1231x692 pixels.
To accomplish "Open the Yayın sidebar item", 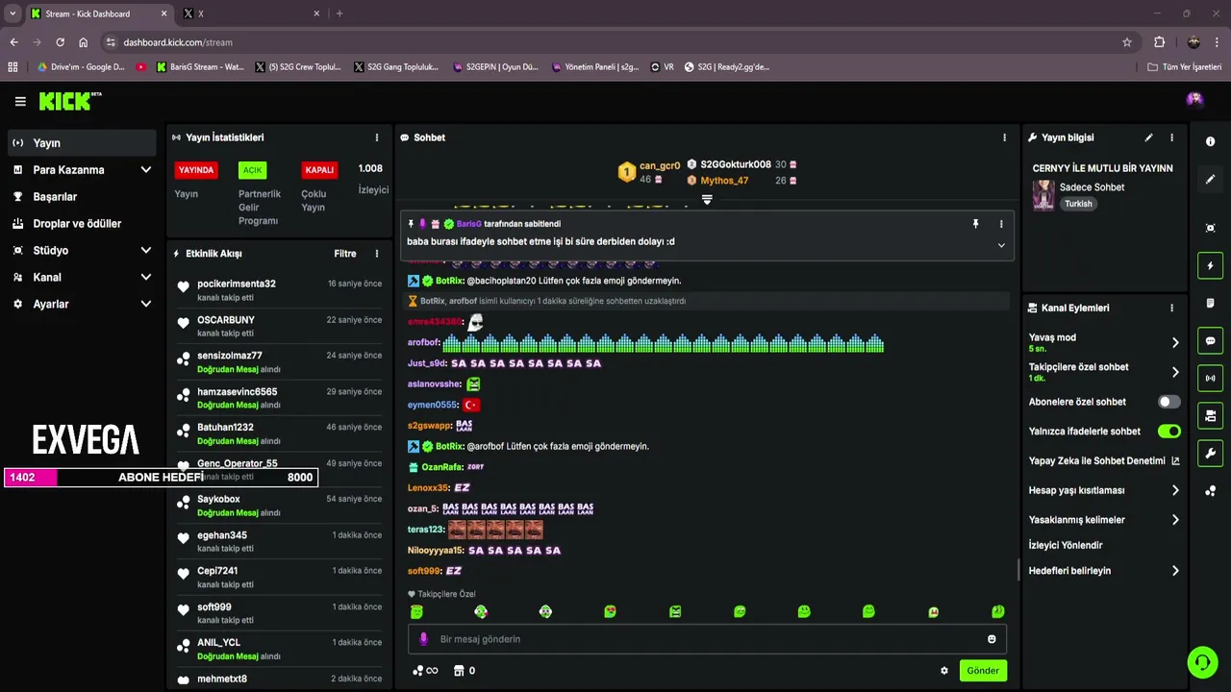I will coord(82,143).
